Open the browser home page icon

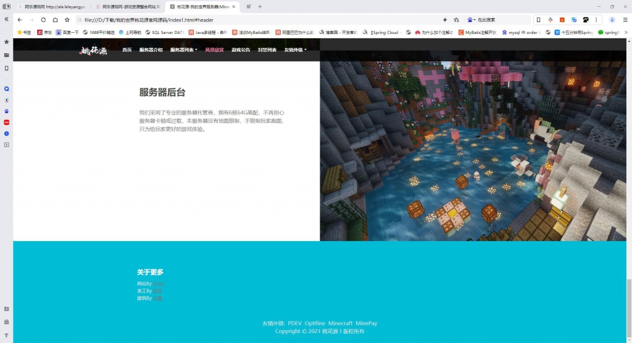pyautogui.click(x=55, y=20)
